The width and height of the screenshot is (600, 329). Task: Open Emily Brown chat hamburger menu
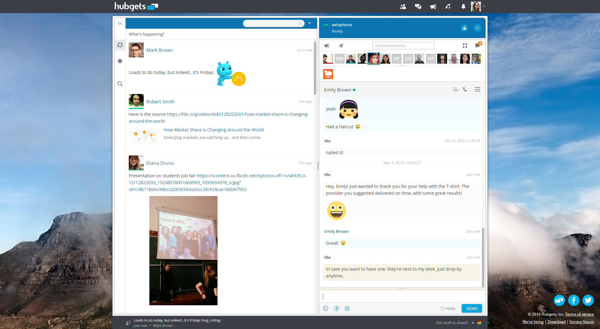477,90
